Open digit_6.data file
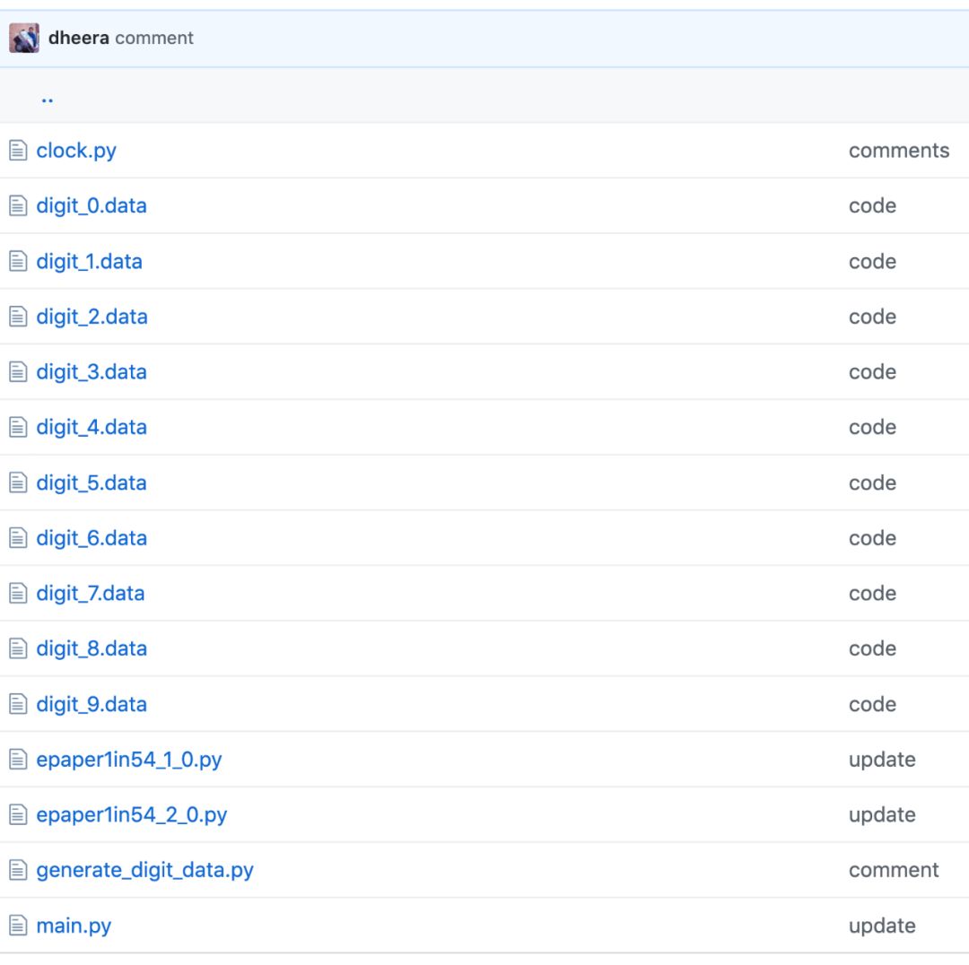969x965 pixels. click(92, 538)
